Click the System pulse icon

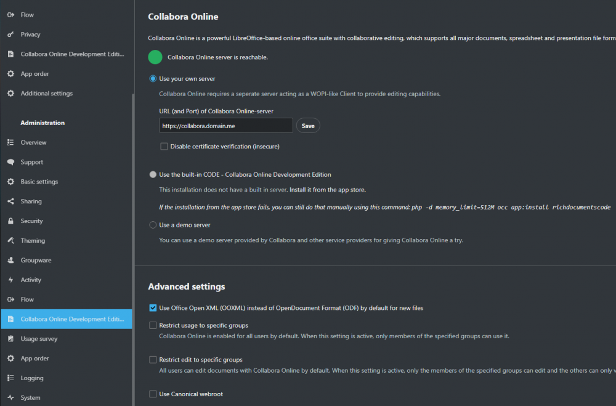[10, 398]
